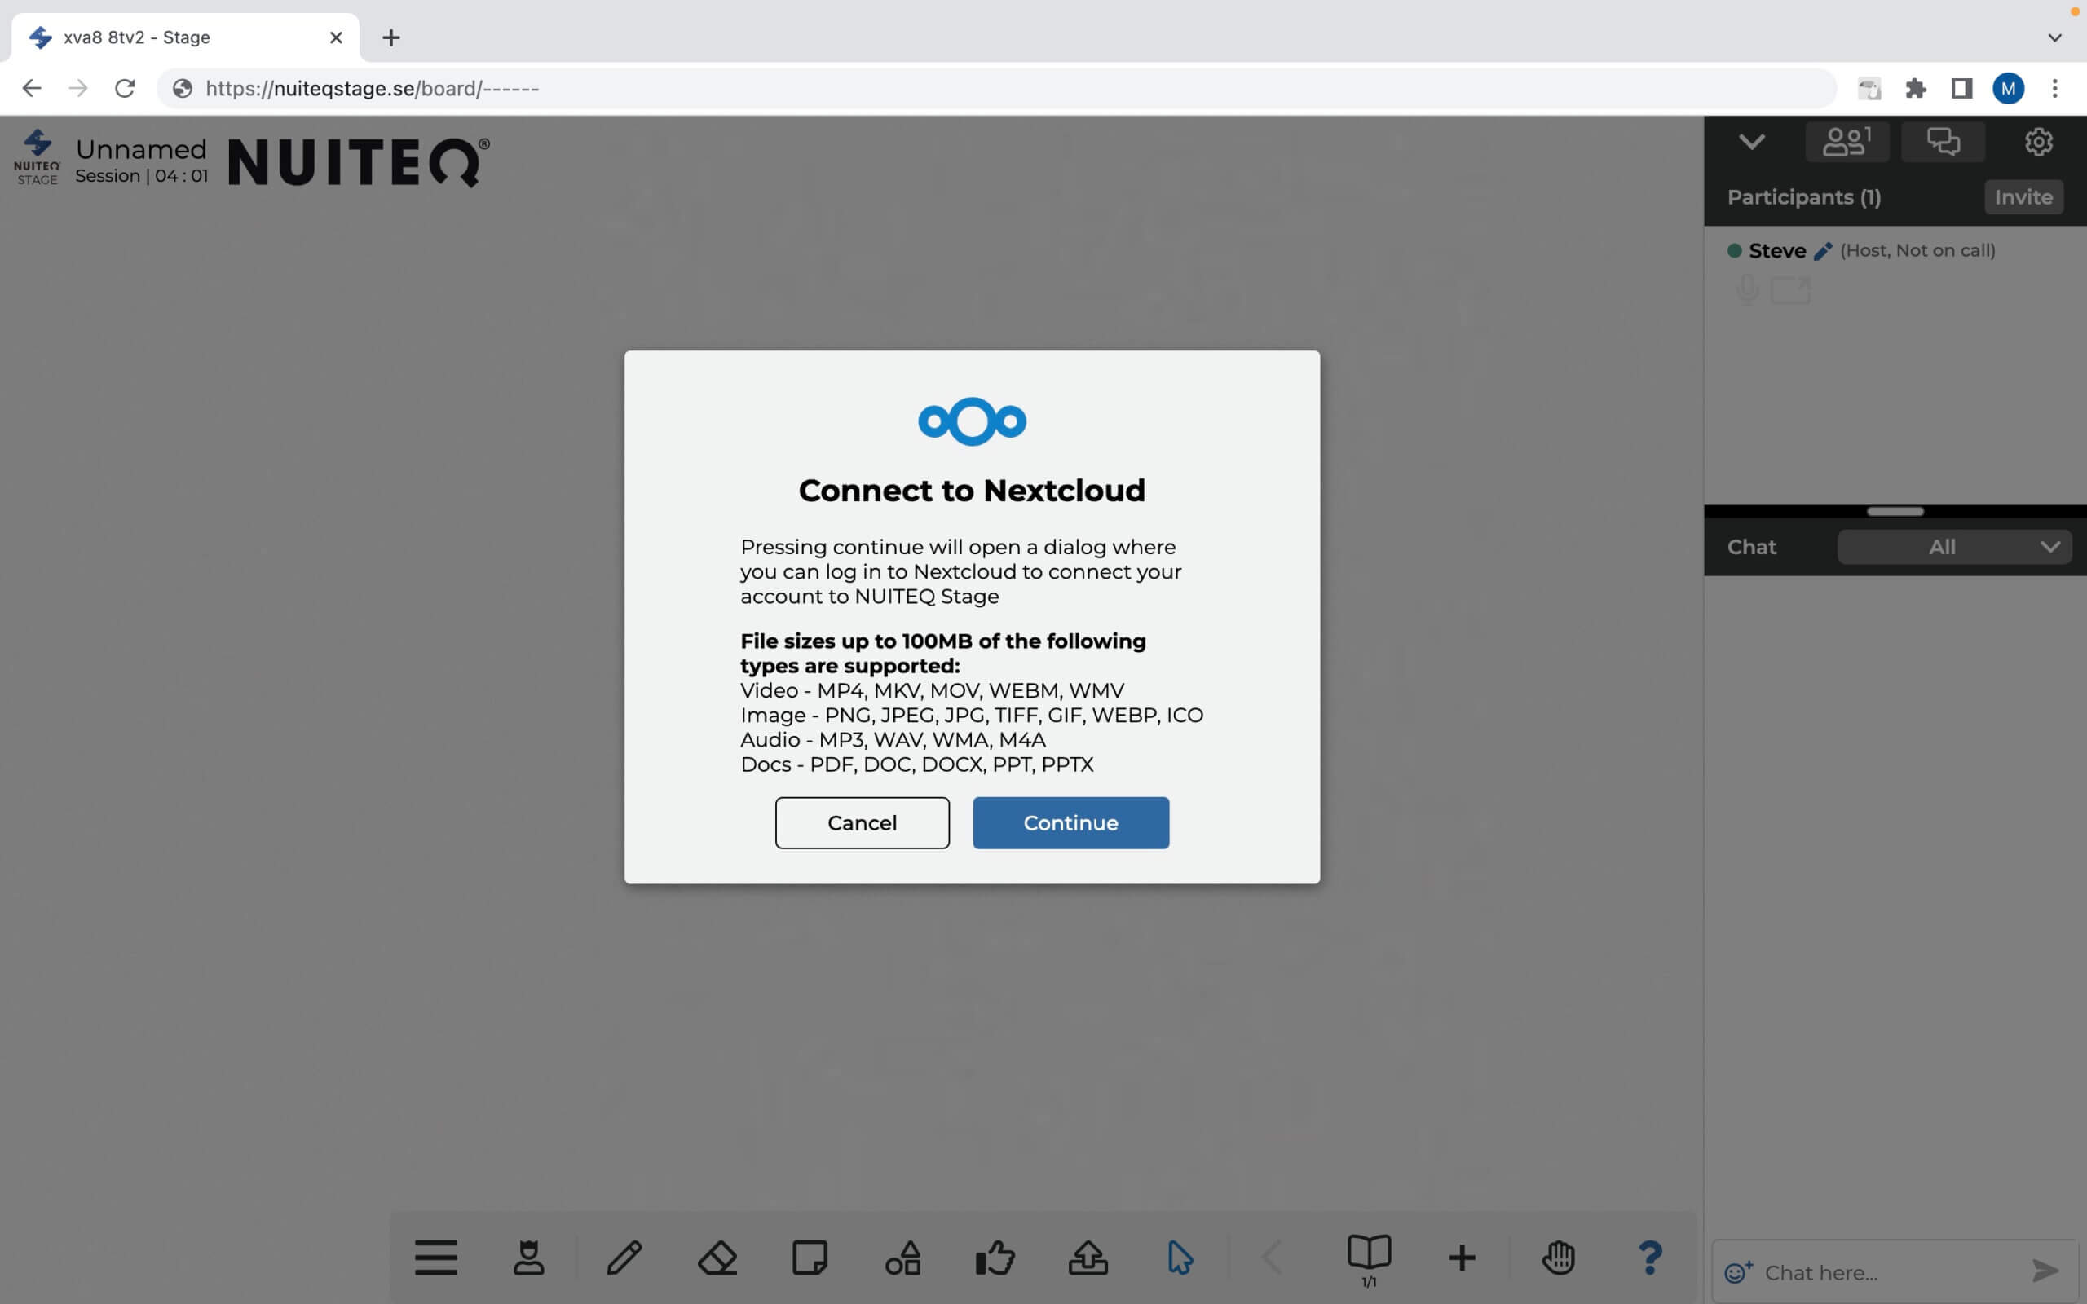This screenshot has width=2087, height=1304.
Task: Click the participants and chat divider handle
Action: [x=1895, y=512]
